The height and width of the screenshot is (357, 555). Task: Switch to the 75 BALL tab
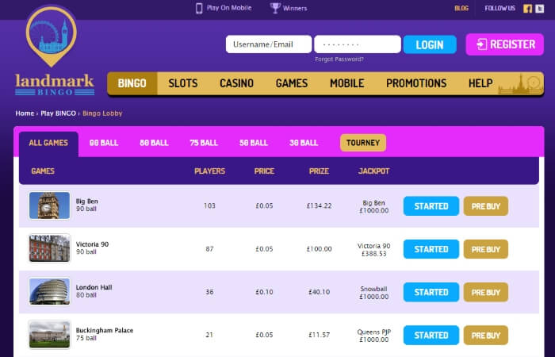(x=204, y=143)
